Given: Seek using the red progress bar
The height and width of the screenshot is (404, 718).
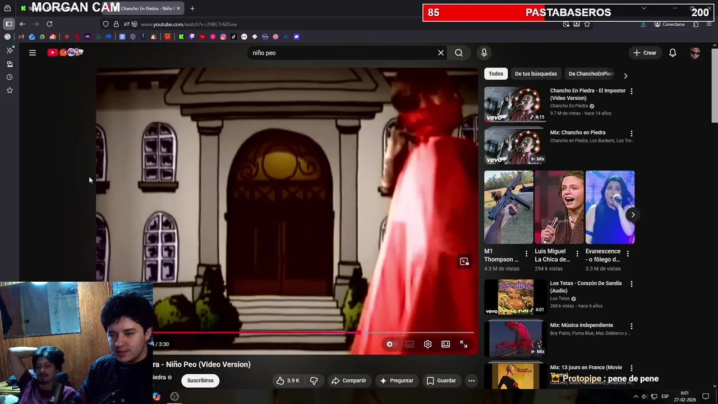Looking at the screenshot, I should click(x=314, y=333).
